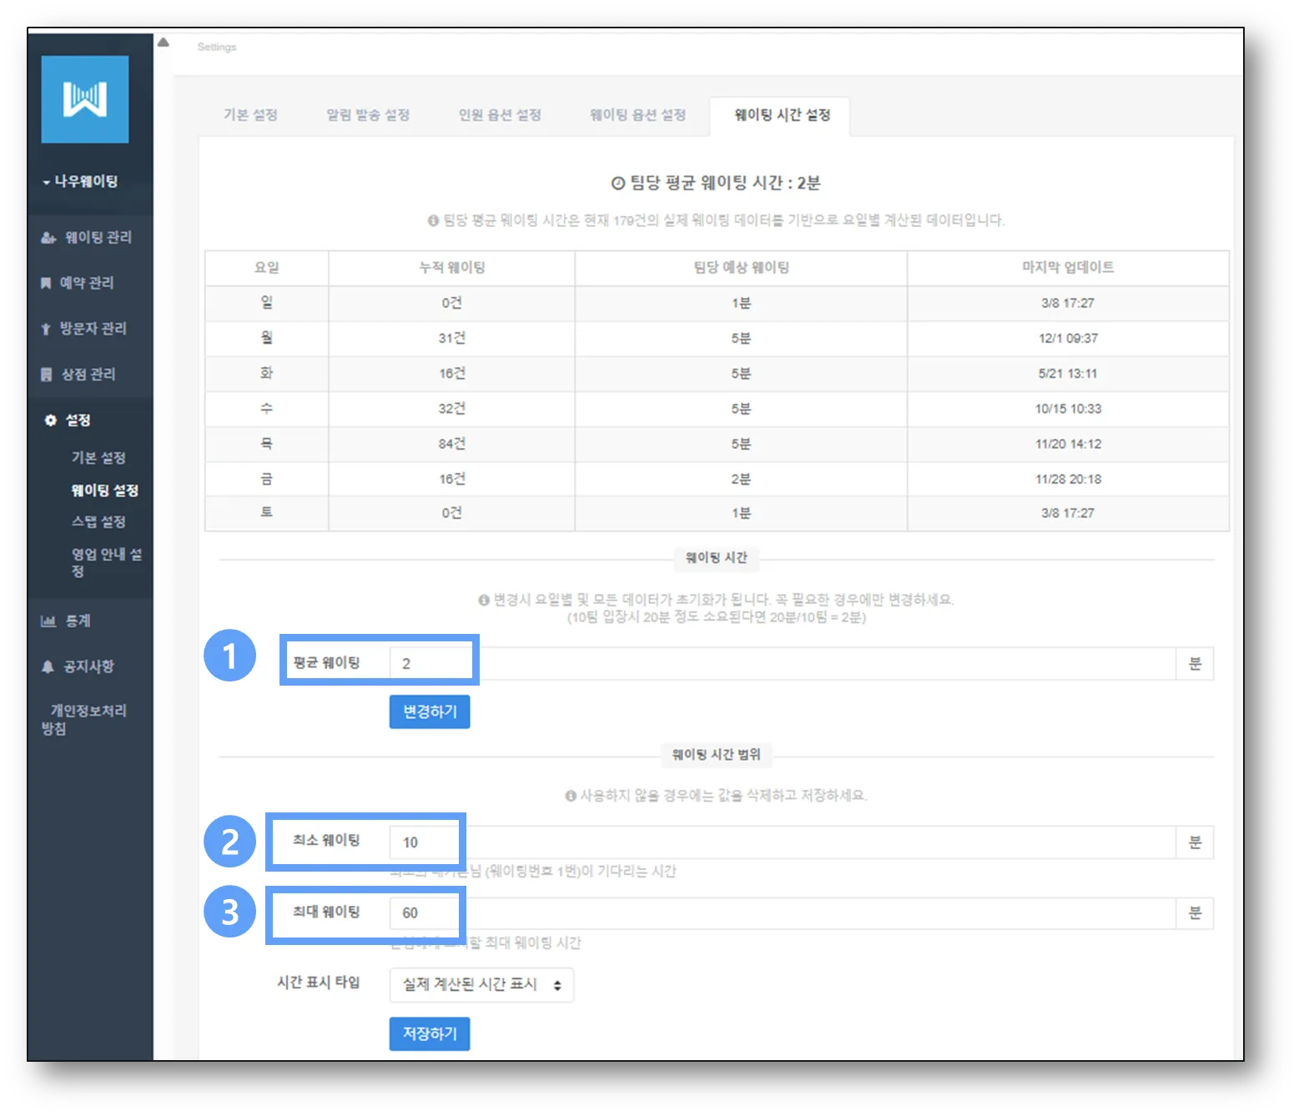Click the 방문자 관리 person icon

46,329
